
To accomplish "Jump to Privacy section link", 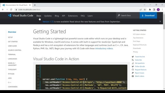I will pyautogui.click(x=136, y=52).
